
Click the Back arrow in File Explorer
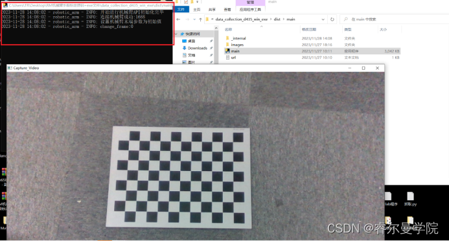(x=178, y=19)
